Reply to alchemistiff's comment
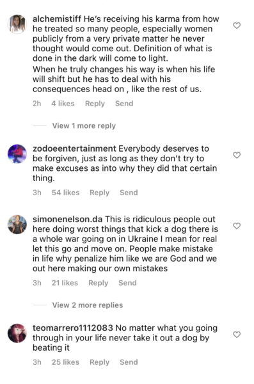 [95, 104]
